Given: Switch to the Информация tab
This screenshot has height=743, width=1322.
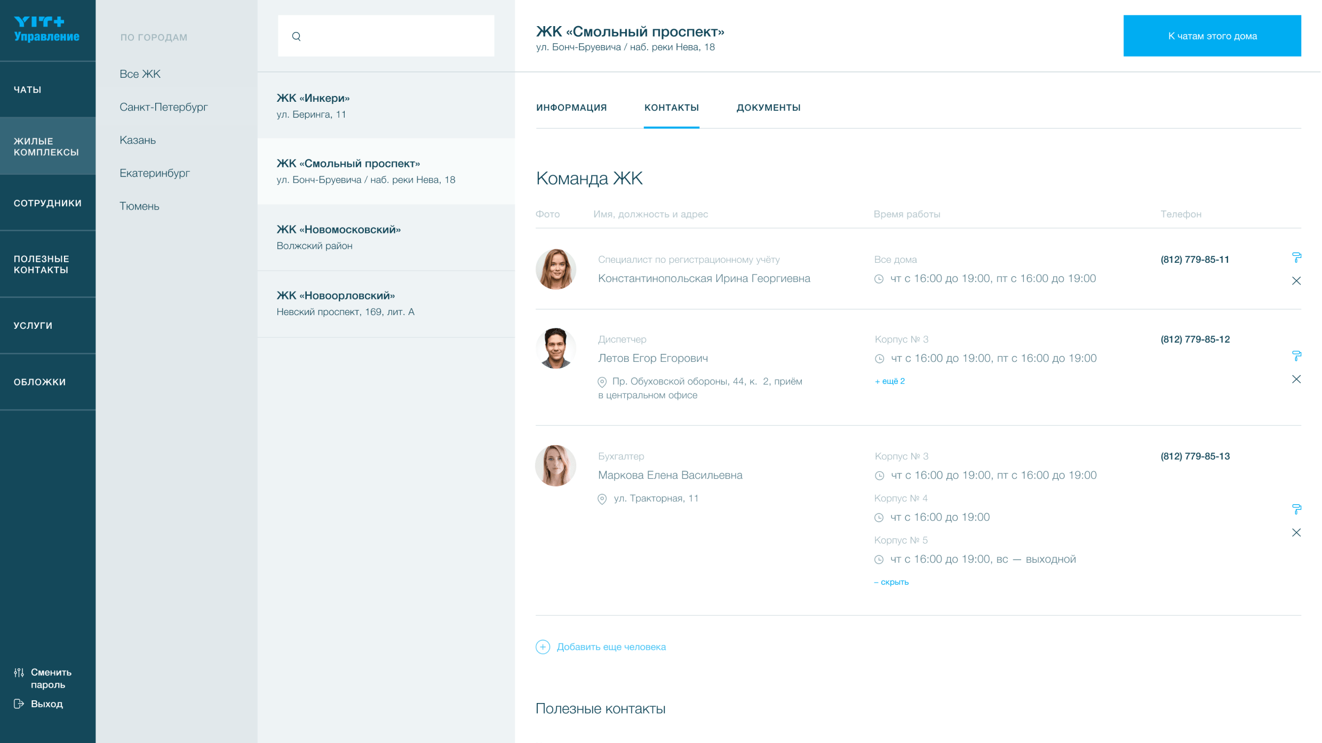Looking at the screenshot, I should tap(571, 108).
